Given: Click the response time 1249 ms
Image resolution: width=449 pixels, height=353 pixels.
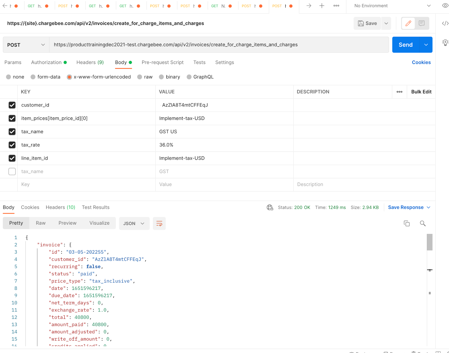Looking at the screenshot, I should point(337,208).
